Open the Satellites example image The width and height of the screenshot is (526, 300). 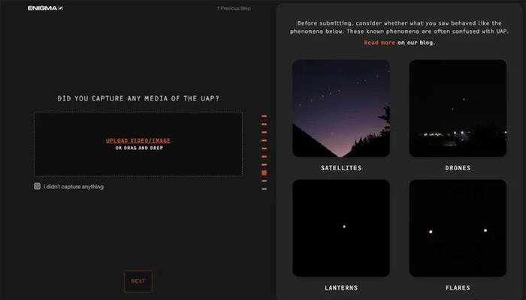click(341, 108)
